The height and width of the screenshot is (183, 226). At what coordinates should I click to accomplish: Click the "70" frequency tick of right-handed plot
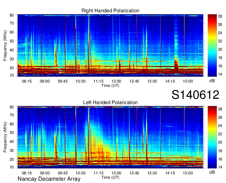(x=12, y=23)
